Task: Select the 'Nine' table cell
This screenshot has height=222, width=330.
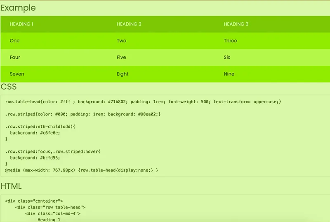Action: point(229,74)
